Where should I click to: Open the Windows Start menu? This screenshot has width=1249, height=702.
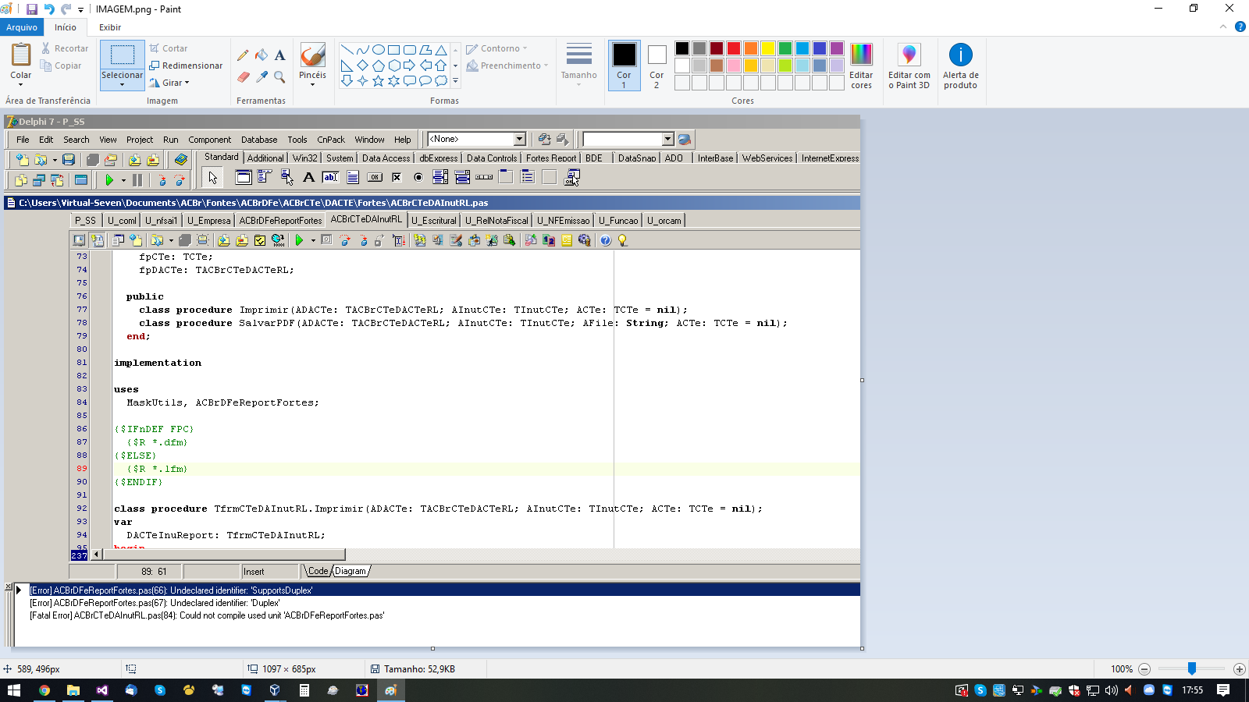(x=14, y=690)
